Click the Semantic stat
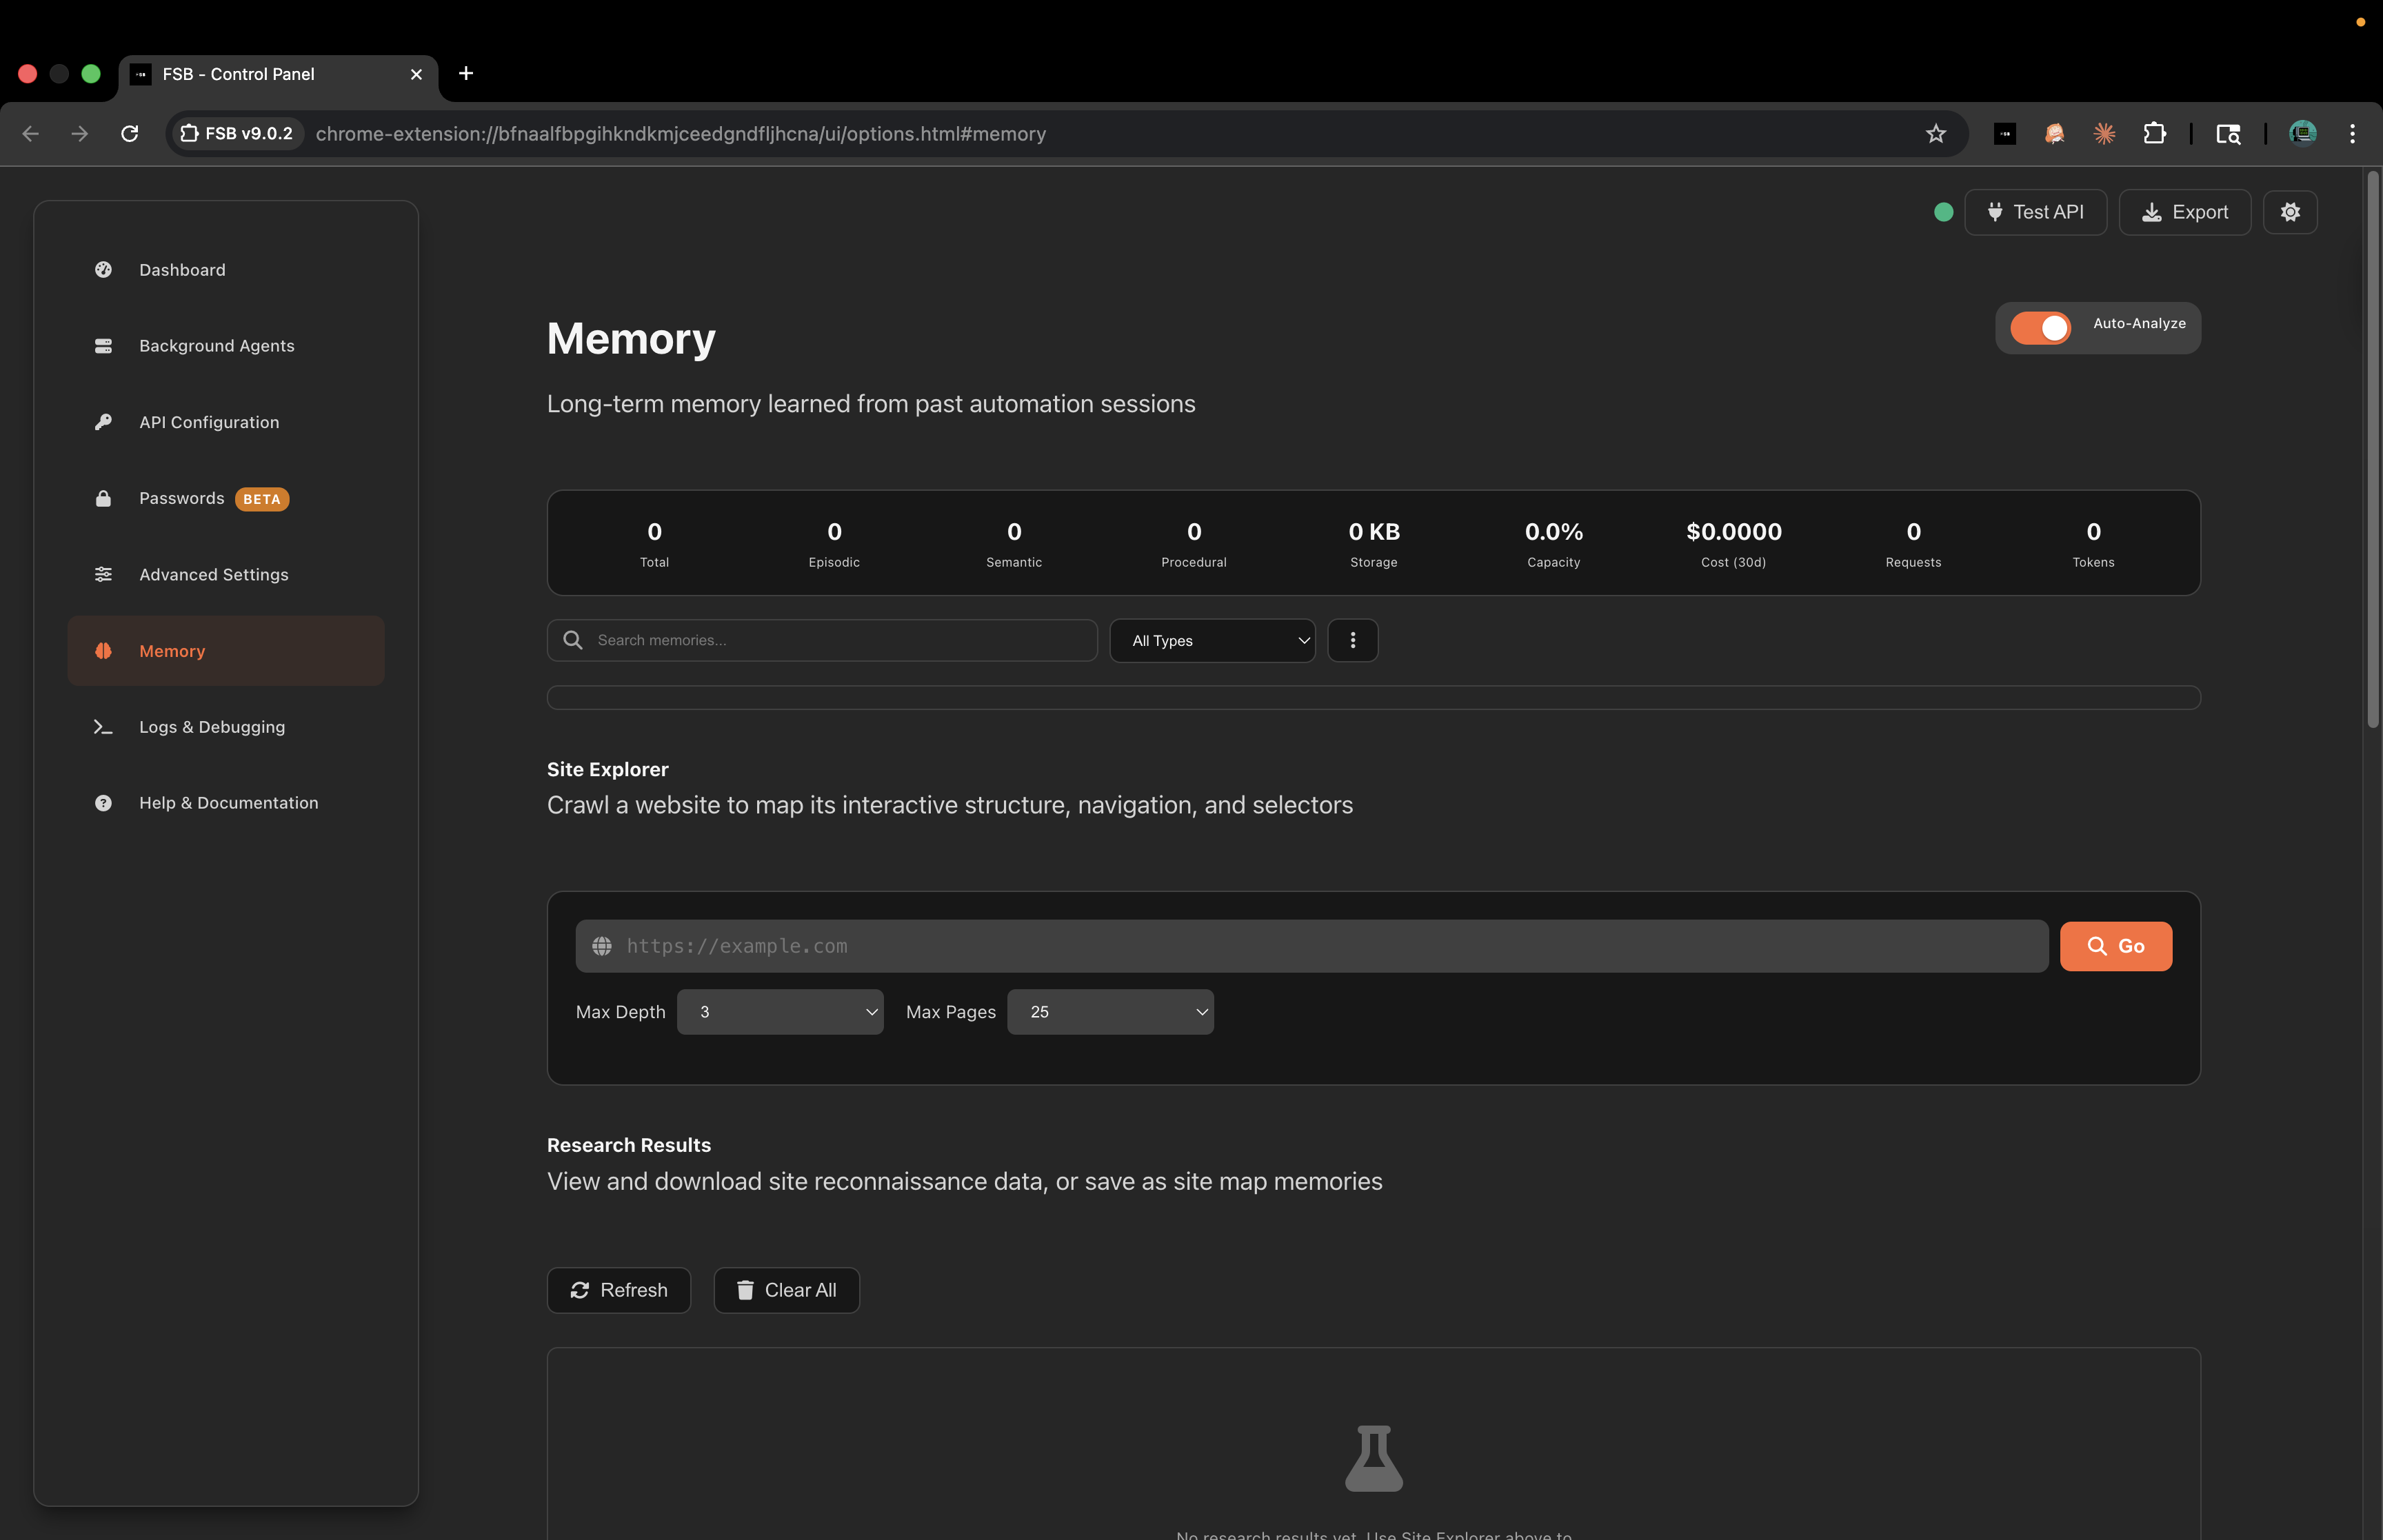Screen dimensions: 2383x1540 (1014, 544)
